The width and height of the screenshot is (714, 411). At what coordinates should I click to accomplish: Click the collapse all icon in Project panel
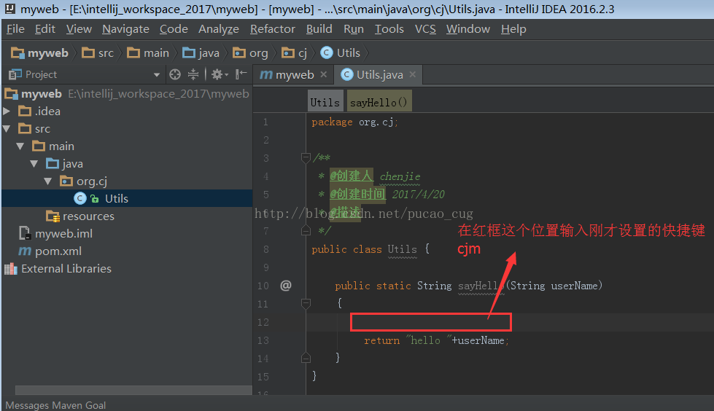coord(193,74)
